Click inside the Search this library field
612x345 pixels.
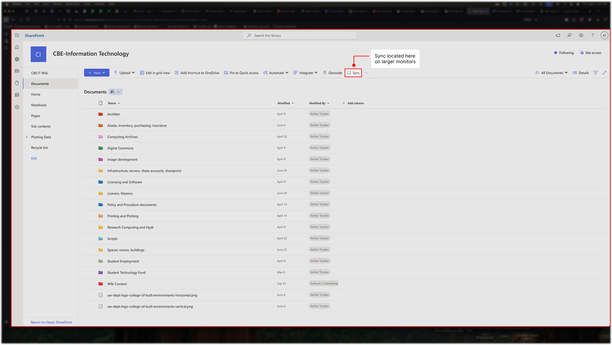(299, 35)
